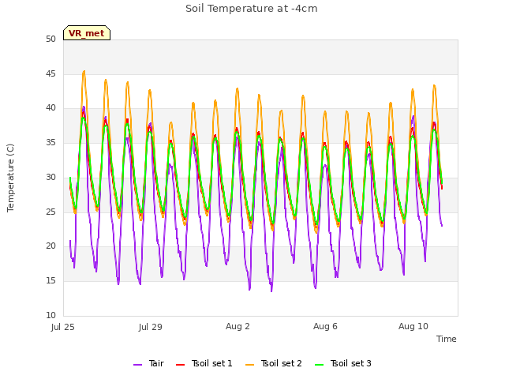
Task: Click the VR_met annotation label
Action: click(87, 33)
